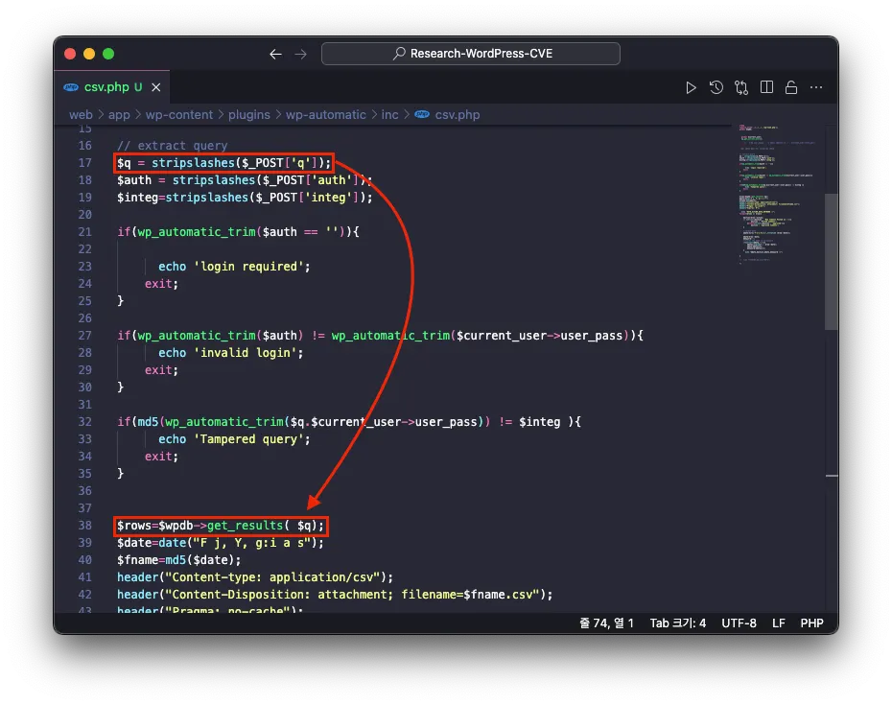Toggle the editor lock icon
Viewport: 892px width, 705px height.
tap(791, 87)
